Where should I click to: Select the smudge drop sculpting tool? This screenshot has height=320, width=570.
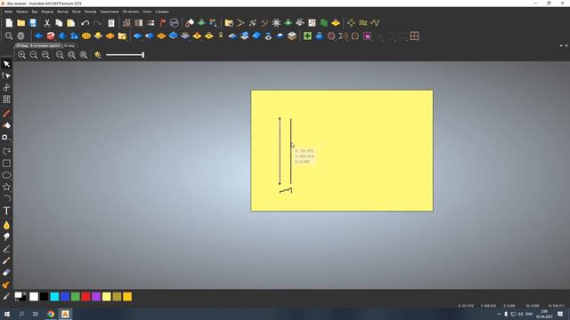tap(6, 225)
